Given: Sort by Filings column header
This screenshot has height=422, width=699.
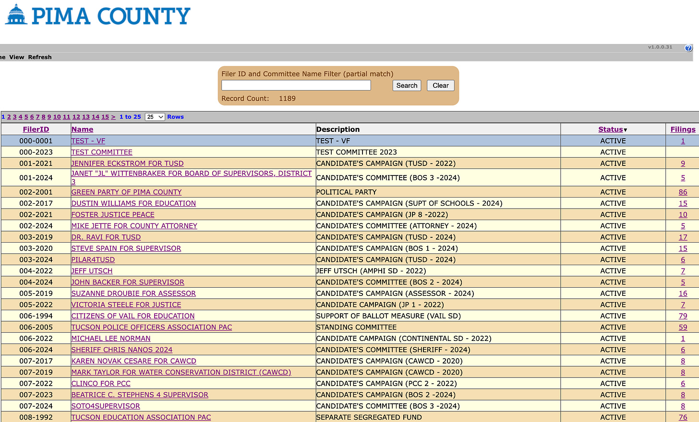Looking at the screenshot, I should [x=683, y=129].
